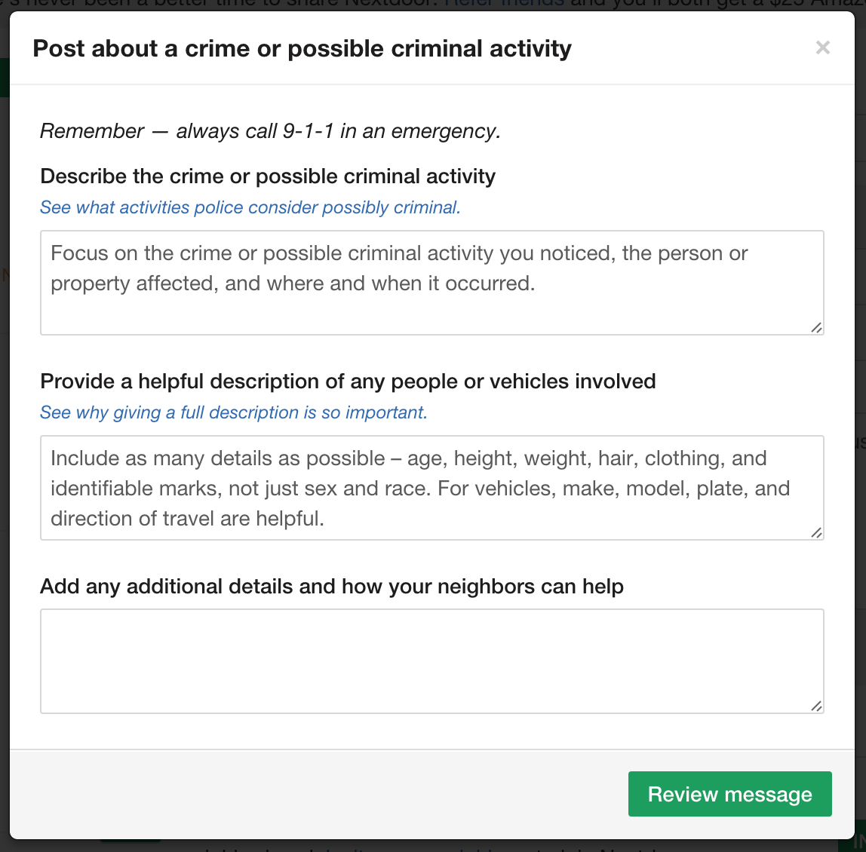Click the 'Provide a helpful description' label
Viewport: 866px width, 852px height.
coord(348,381)
